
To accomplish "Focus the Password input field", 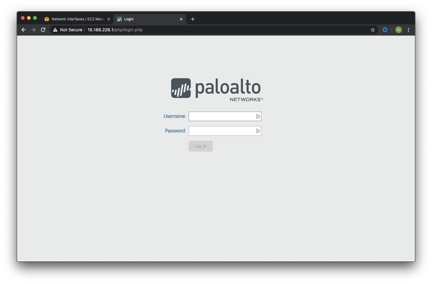I will [x=225, y=131].
